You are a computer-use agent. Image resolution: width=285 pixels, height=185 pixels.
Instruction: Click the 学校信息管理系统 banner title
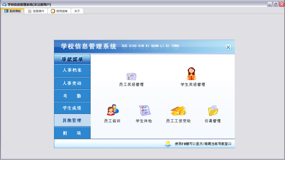pos(89,46)
